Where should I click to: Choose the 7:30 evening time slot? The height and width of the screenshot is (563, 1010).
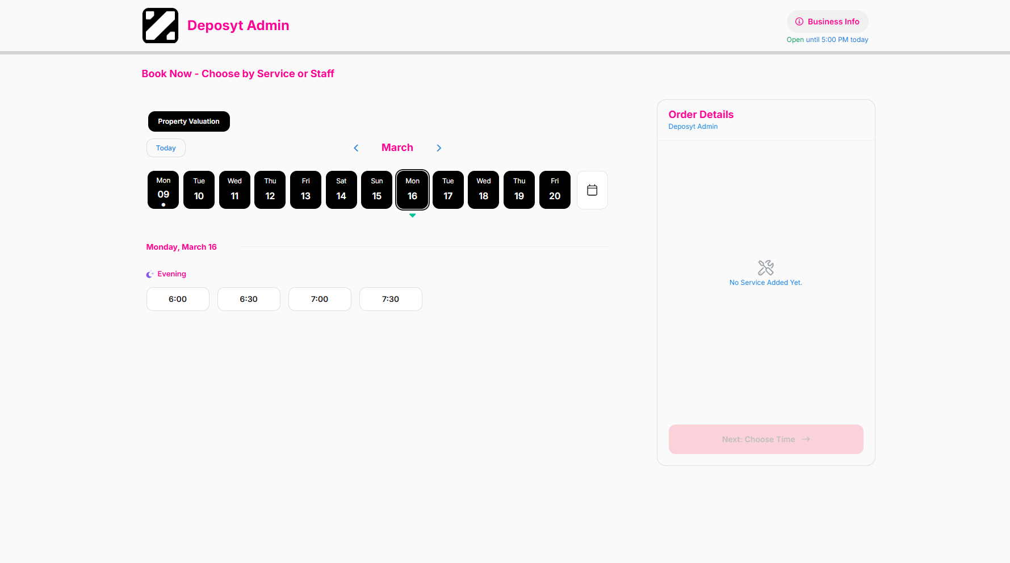click(391, 299)
